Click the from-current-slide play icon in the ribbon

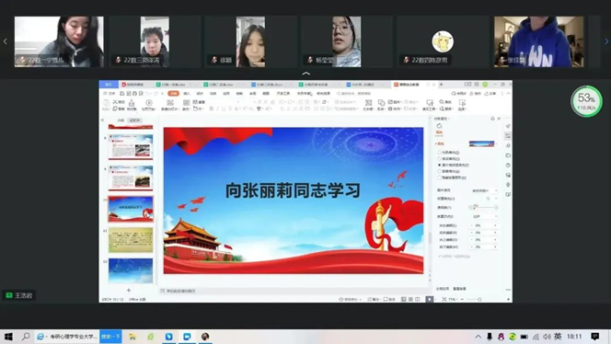pyautogui.click(x=148, y=105)
